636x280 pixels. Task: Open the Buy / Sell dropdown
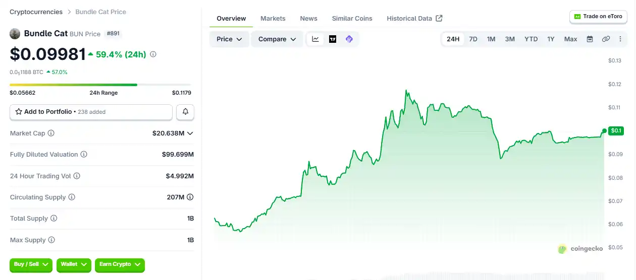(31, 264)
